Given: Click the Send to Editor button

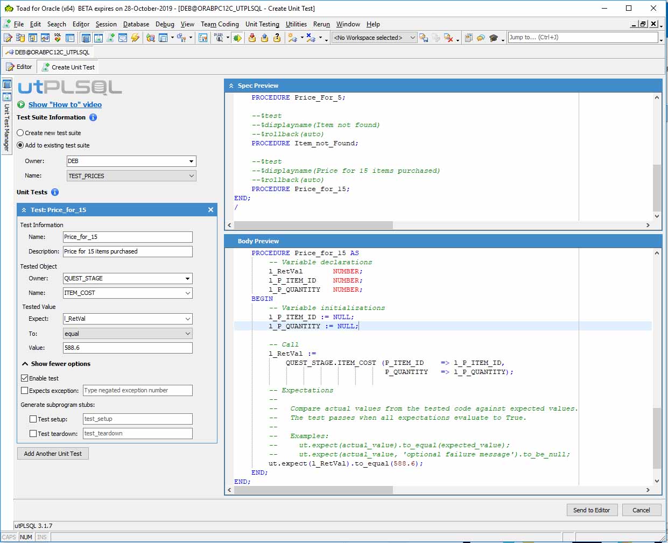Looking at the screenshot, I should 592,510.
